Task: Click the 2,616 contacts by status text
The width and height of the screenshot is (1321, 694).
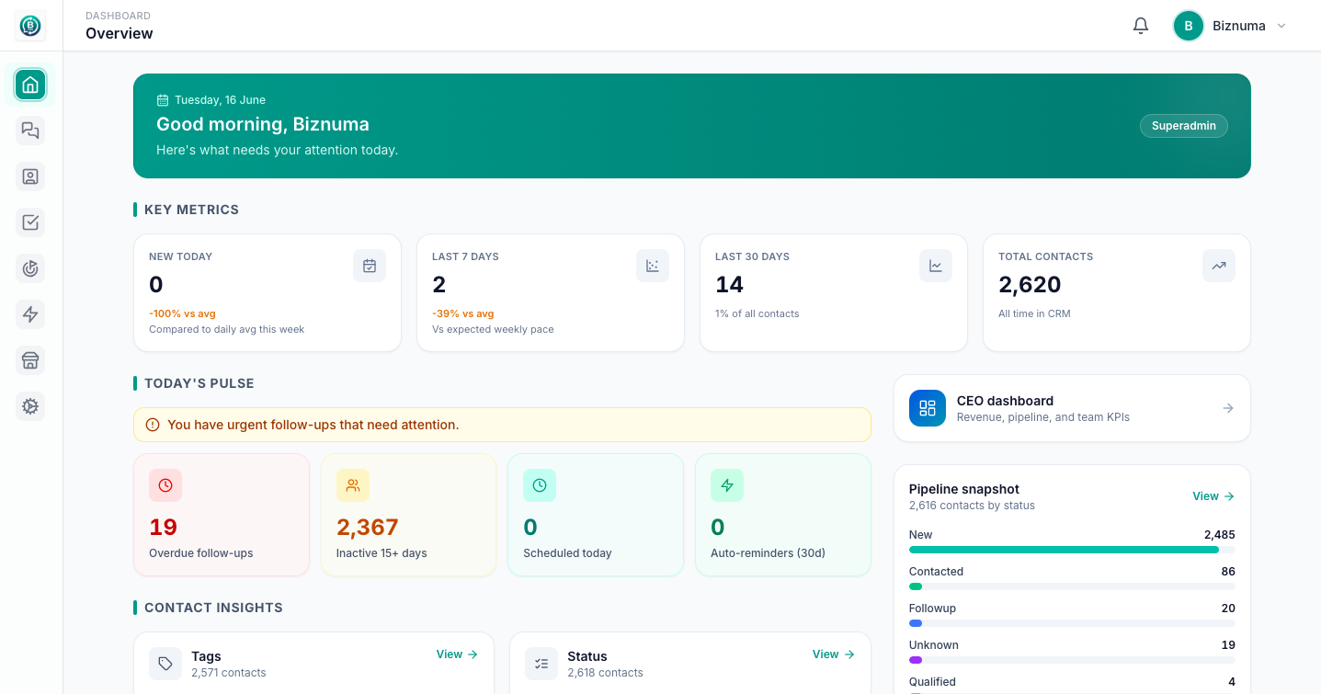Action: pyautogui.click(x=972, y=506)
